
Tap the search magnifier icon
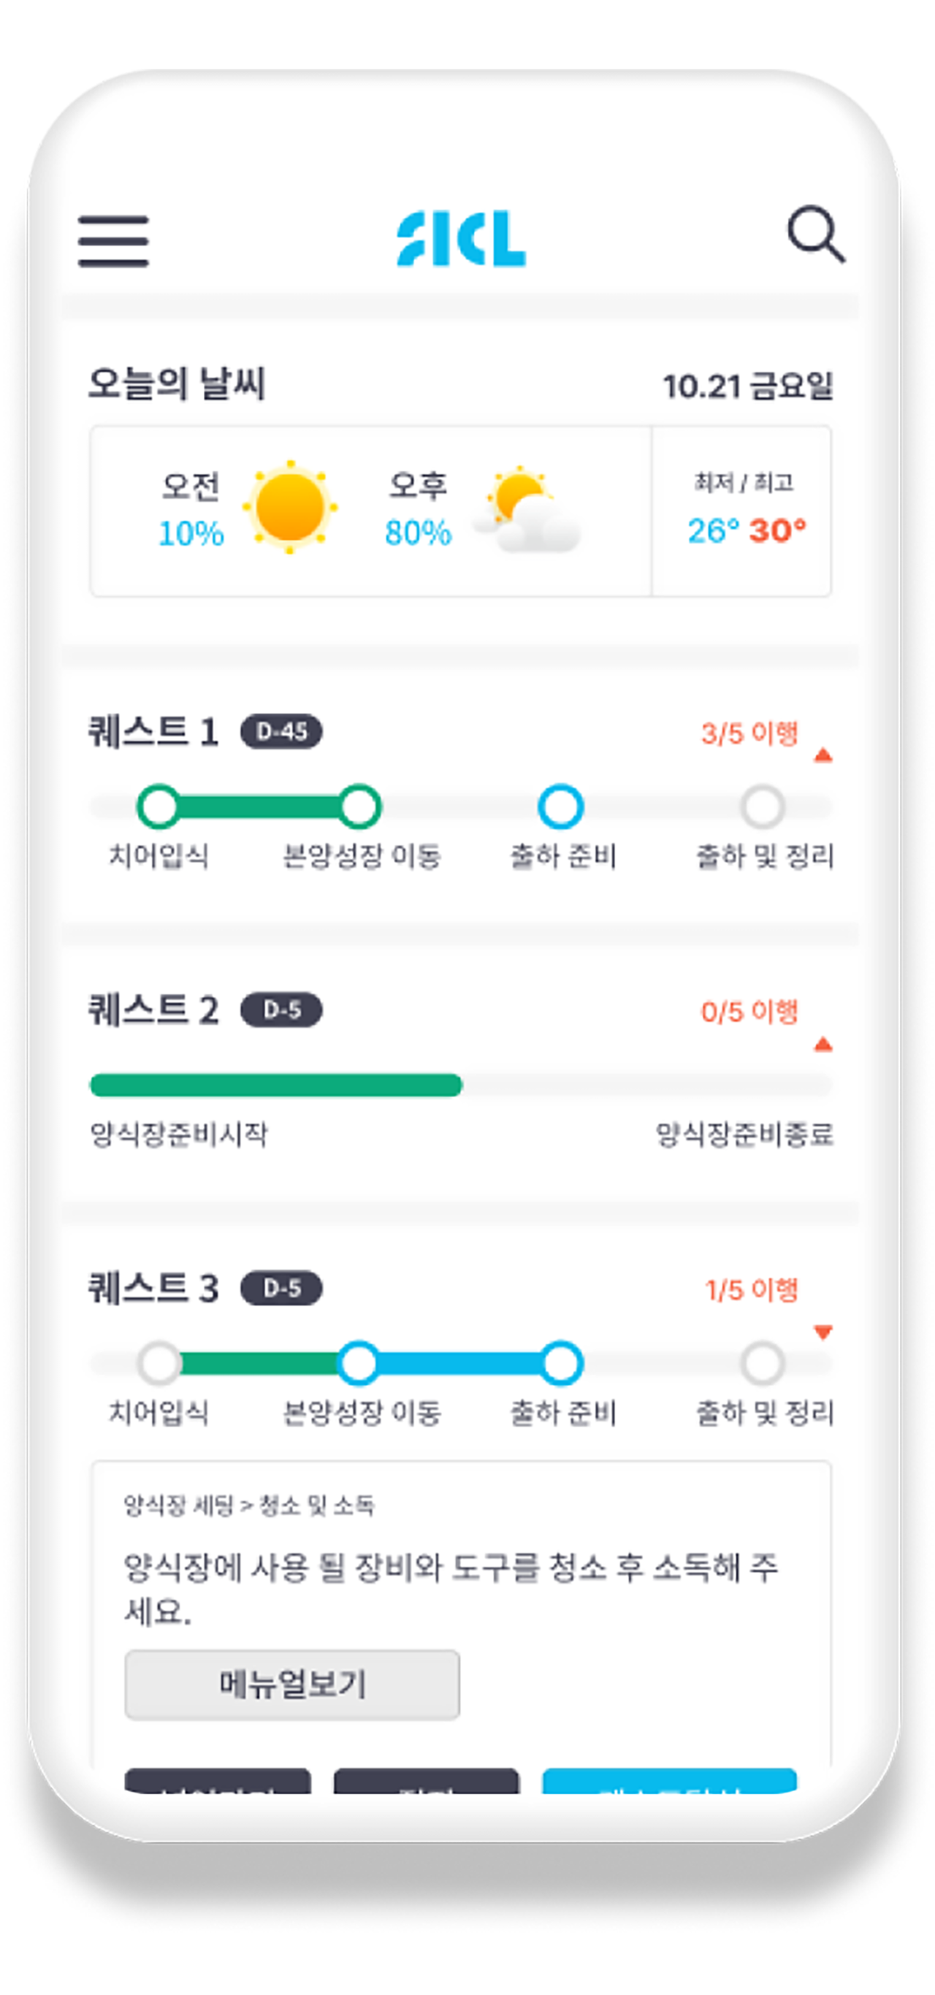click(815, 234)
